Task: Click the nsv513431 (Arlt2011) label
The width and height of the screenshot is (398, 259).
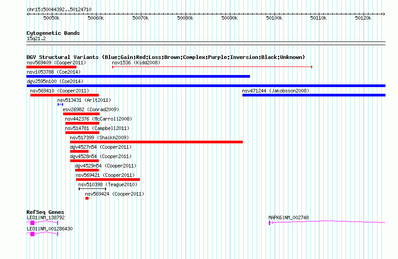Action: pyautogui.click(x=84, y=100)
